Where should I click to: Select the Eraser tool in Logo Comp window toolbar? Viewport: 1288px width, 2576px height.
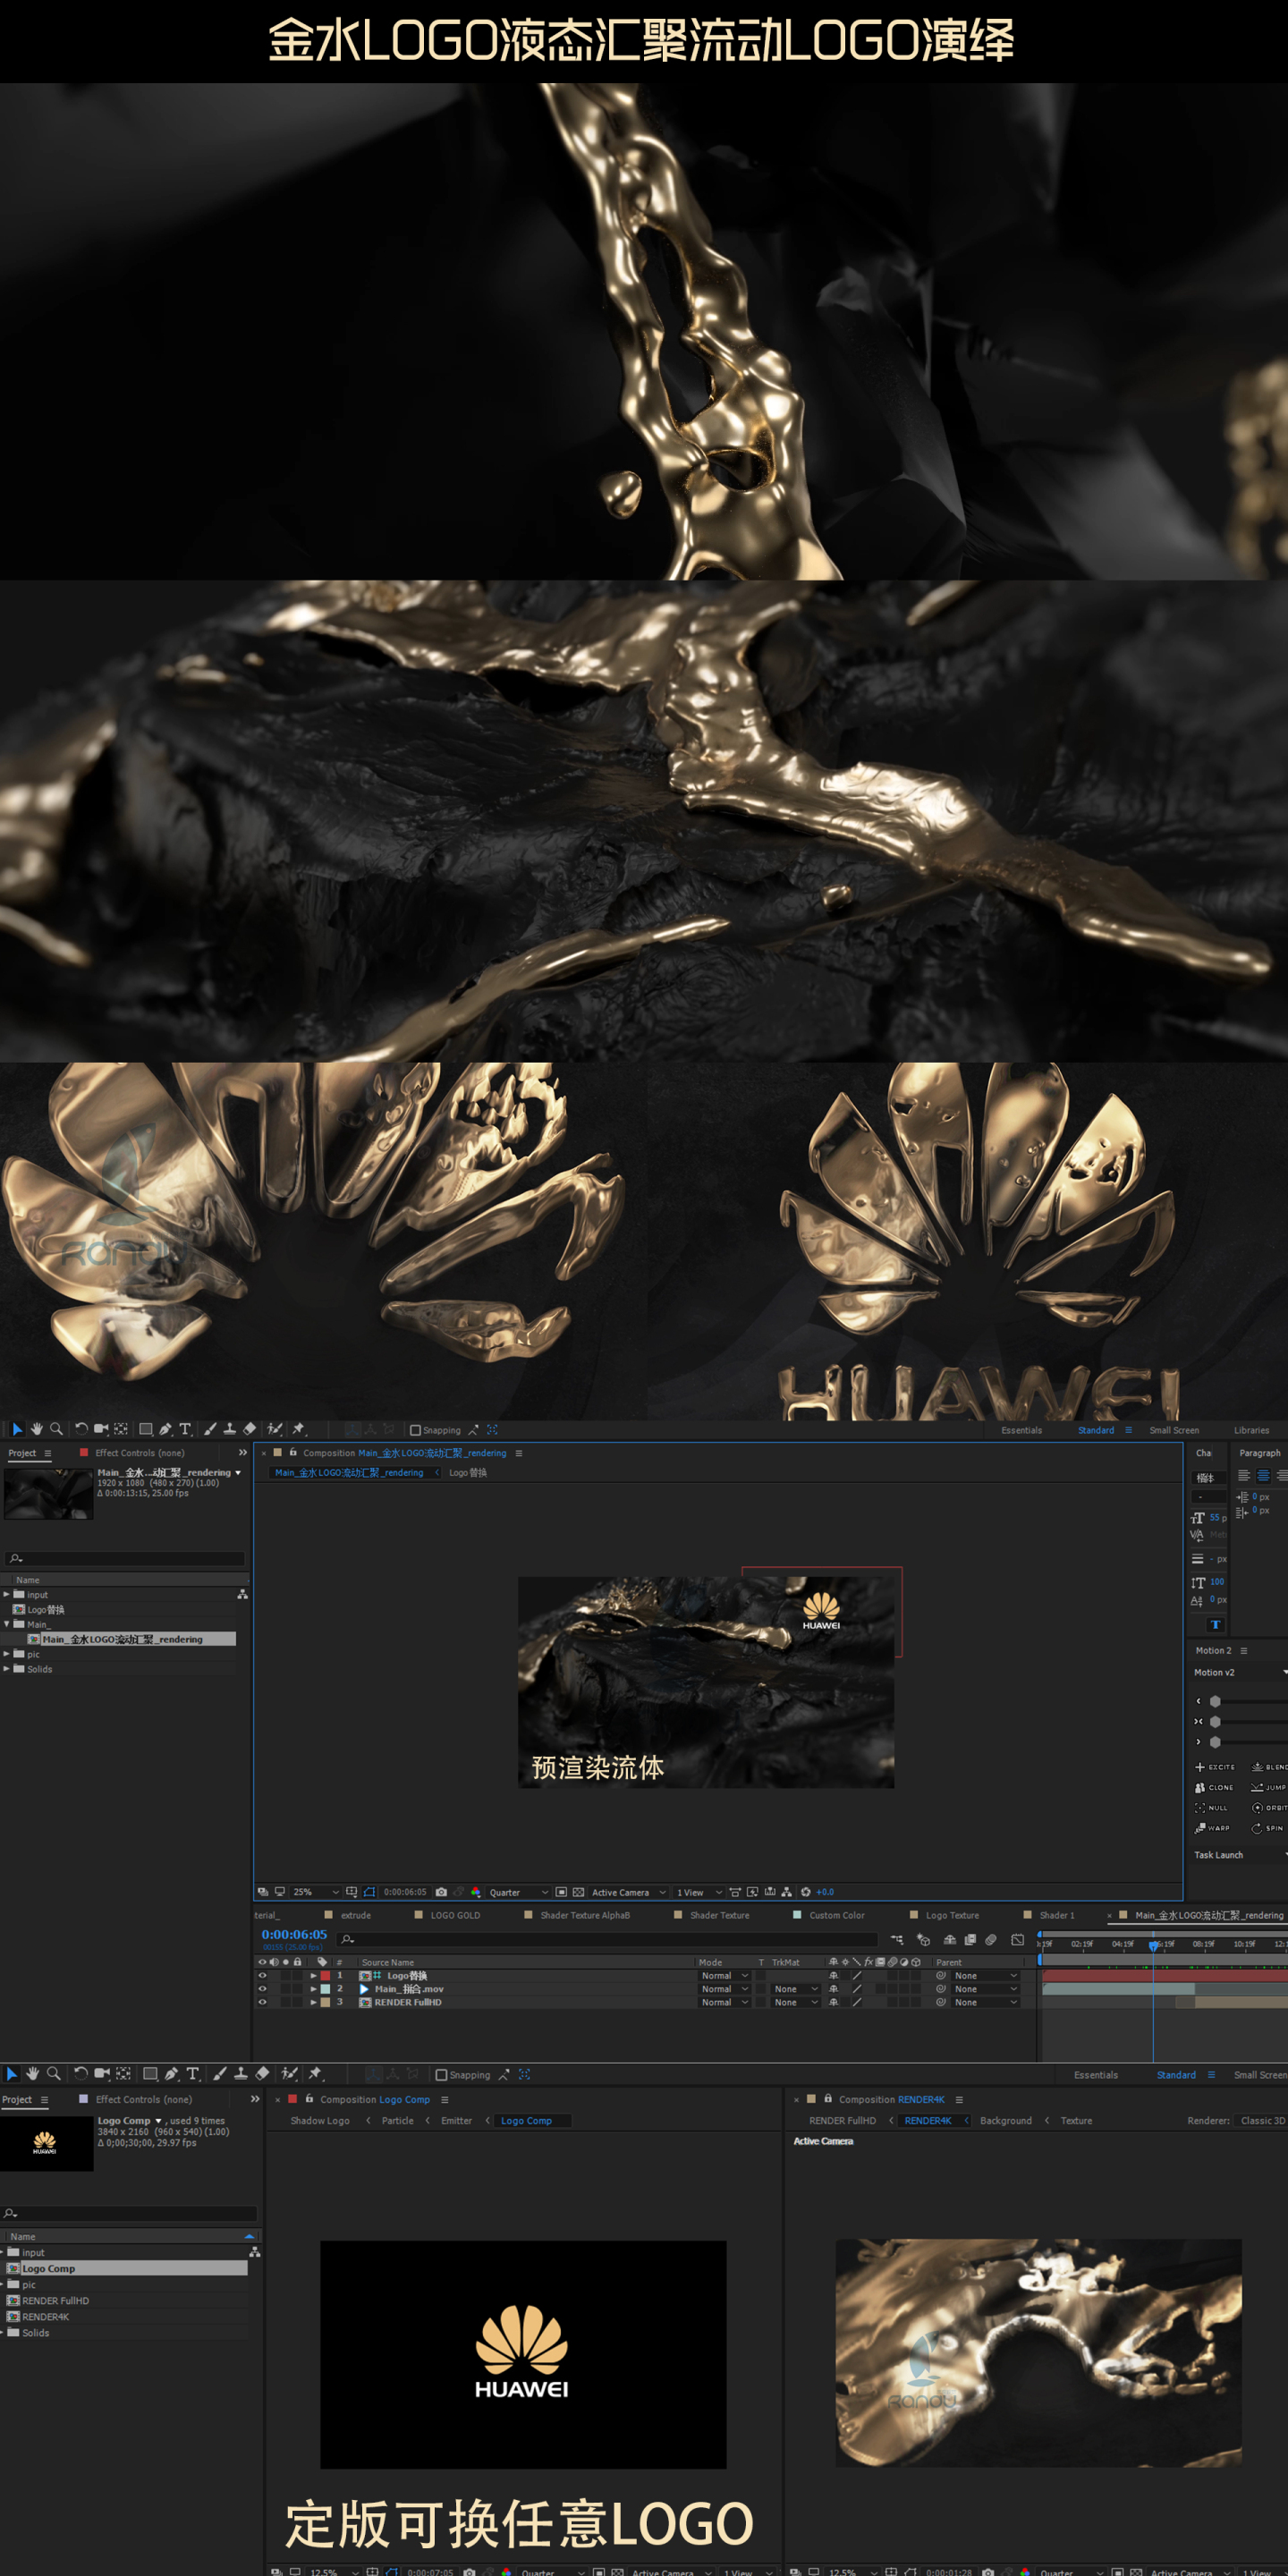(x=262, y=2074)
